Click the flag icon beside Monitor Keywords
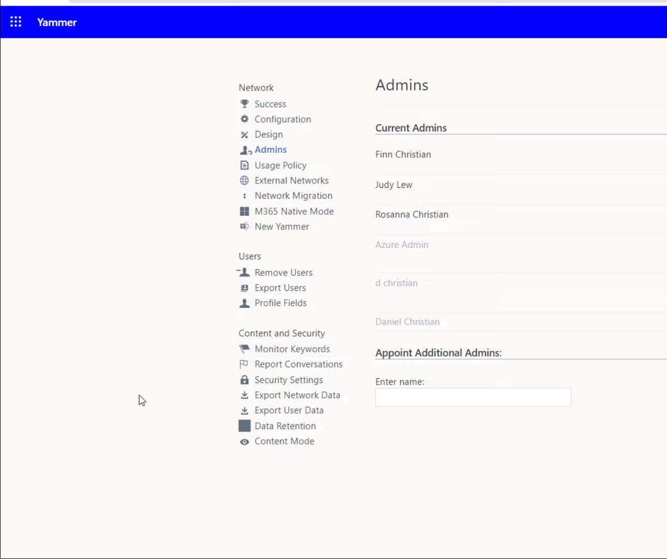The width and height of the screenshot is (667, 559). (x=245, y=349)
